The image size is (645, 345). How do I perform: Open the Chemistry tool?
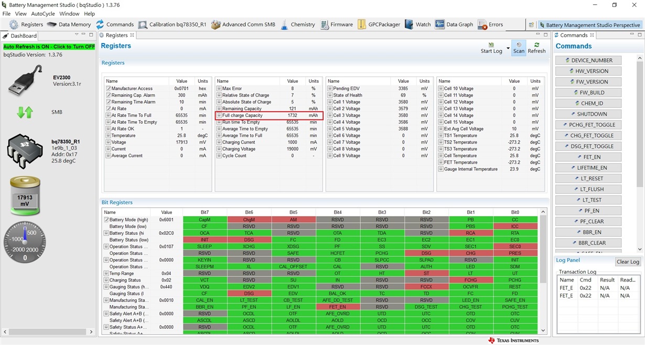[x=297, y=25]
